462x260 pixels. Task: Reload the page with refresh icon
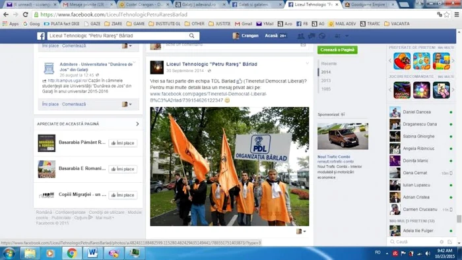(25, 15)
